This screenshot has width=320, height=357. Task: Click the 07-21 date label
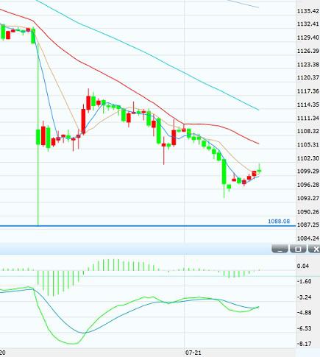(x=193, y=353)
